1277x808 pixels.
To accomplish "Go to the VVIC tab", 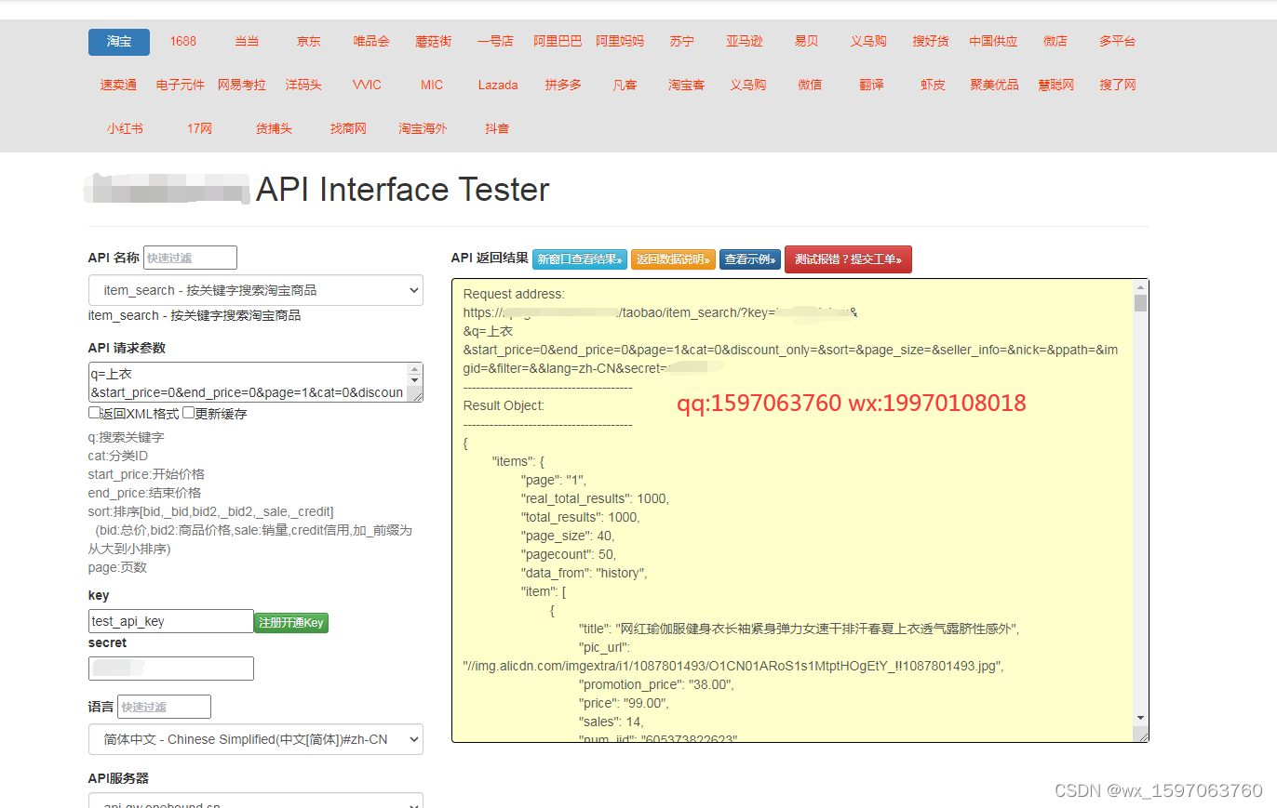I will [368, 86].
